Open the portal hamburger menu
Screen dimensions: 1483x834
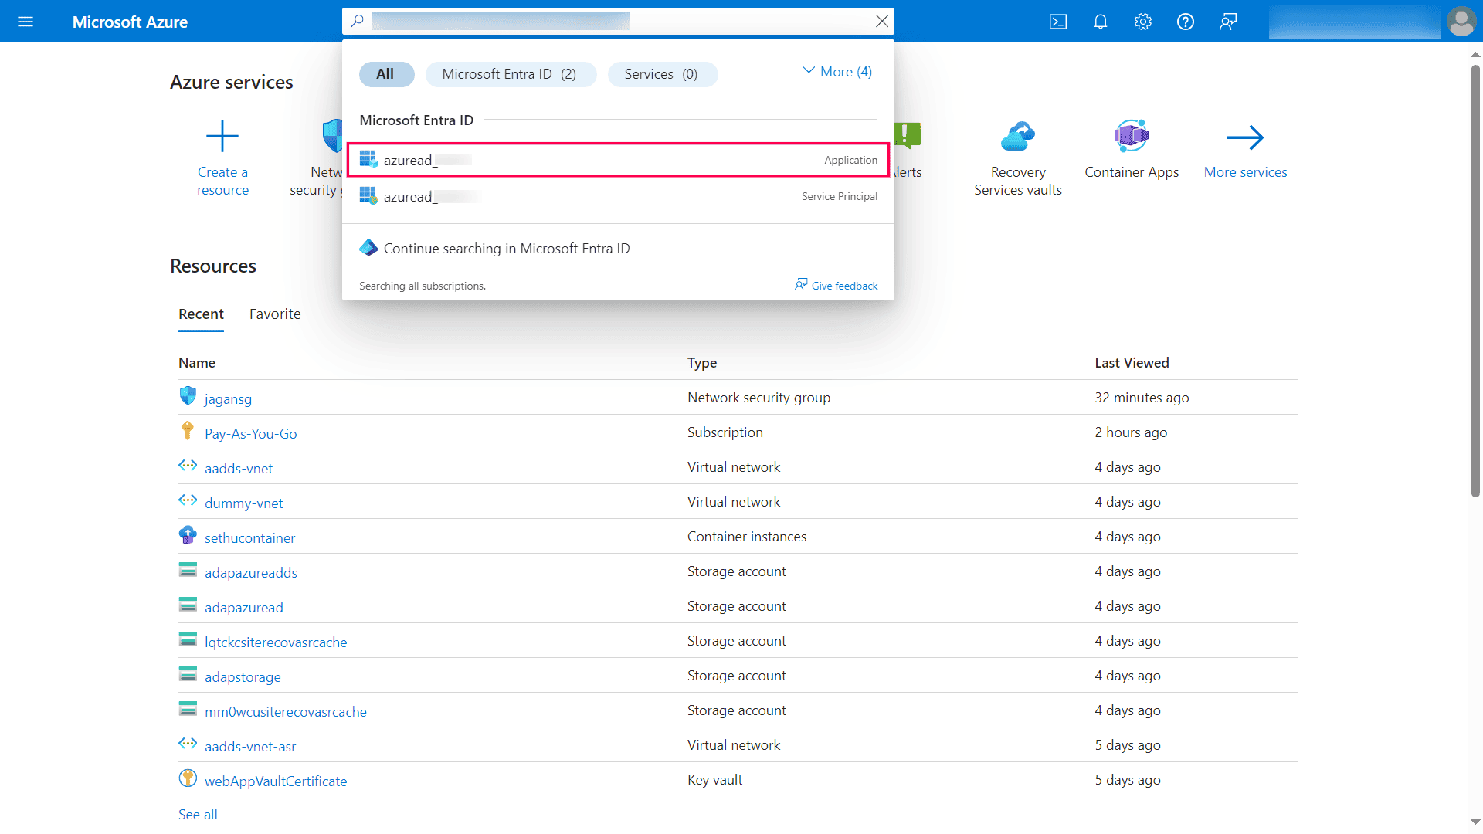coord(25,22)
